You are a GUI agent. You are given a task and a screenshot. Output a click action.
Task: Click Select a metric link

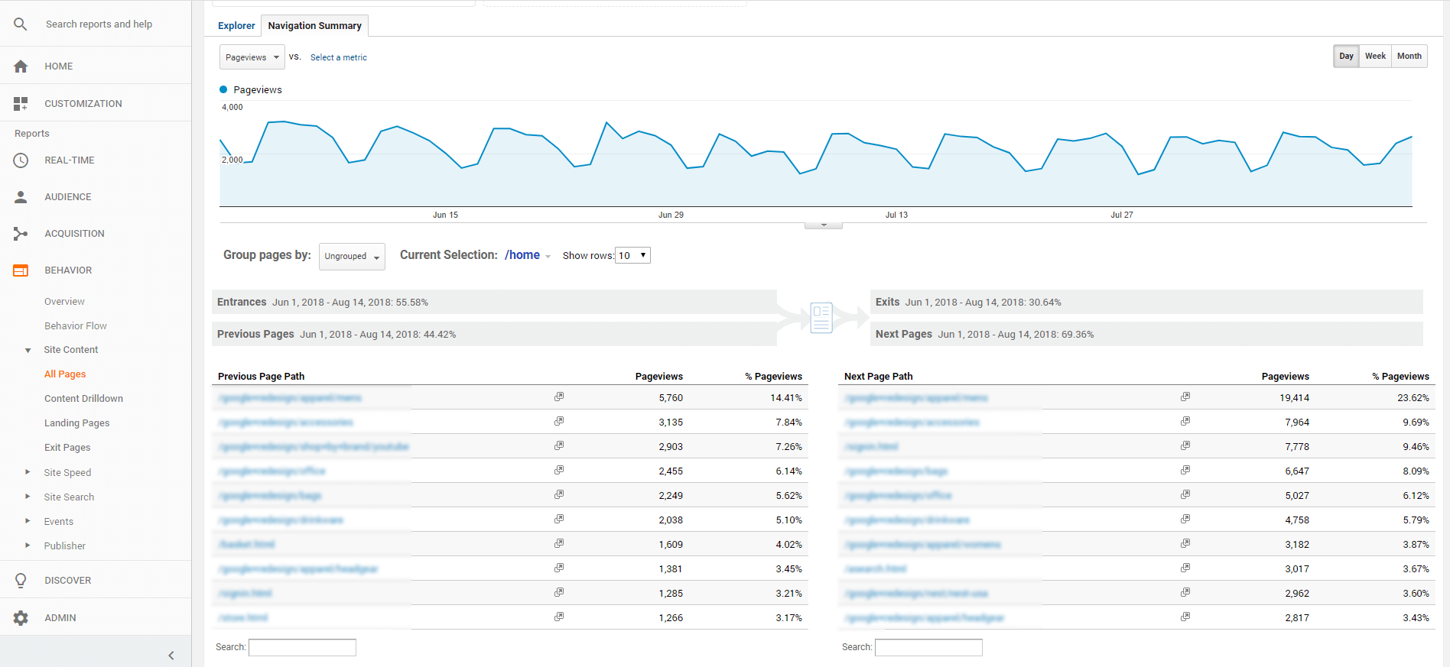[338, 58]
